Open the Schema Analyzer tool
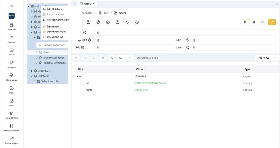 pyautogui.click(x=12, y=140)
